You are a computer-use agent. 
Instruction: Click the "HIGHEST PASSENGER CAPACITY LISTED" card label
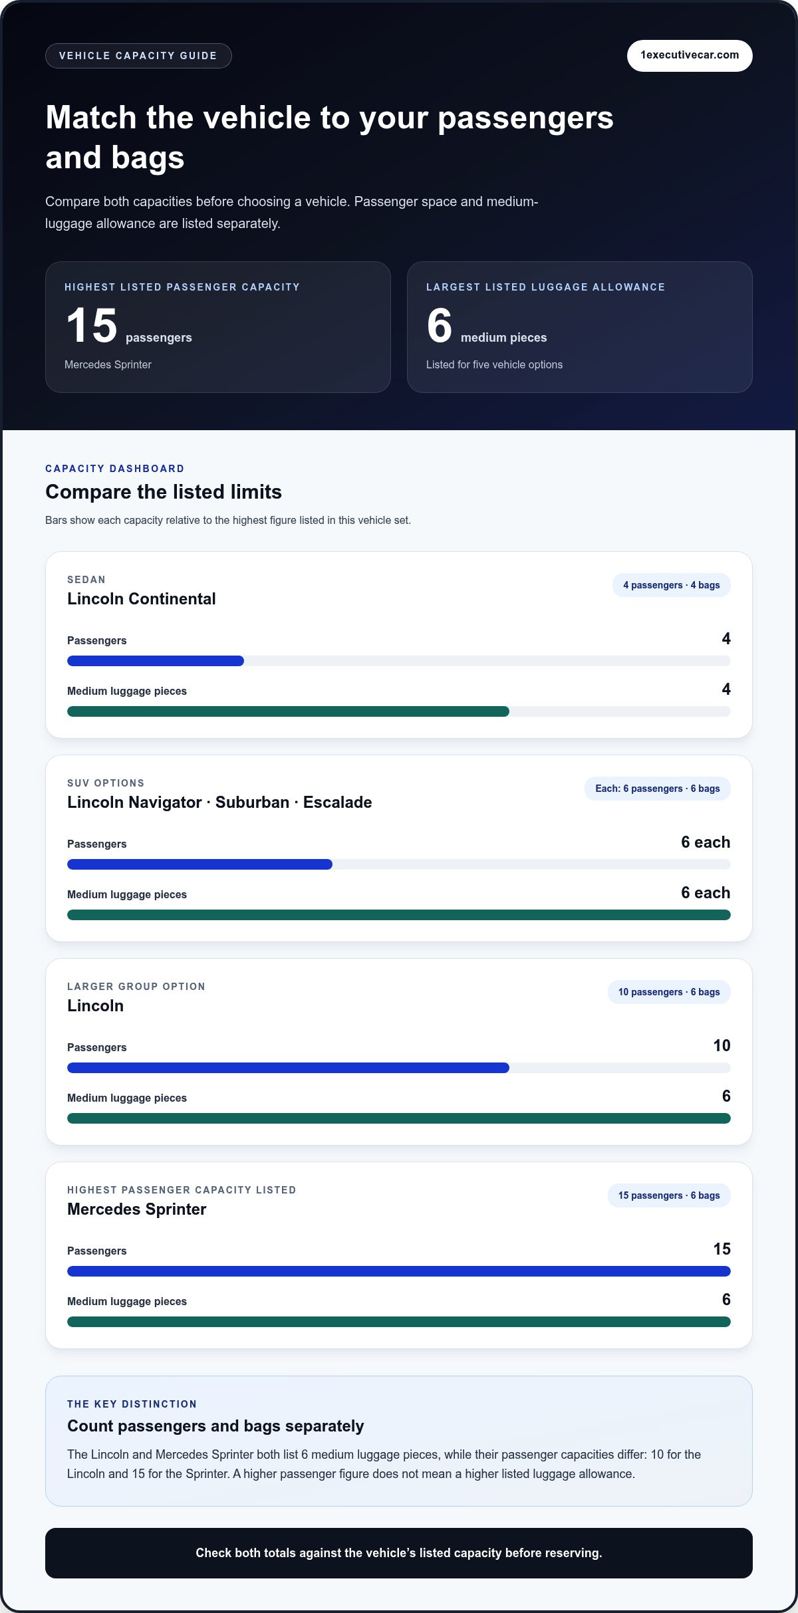point(182,1190)
